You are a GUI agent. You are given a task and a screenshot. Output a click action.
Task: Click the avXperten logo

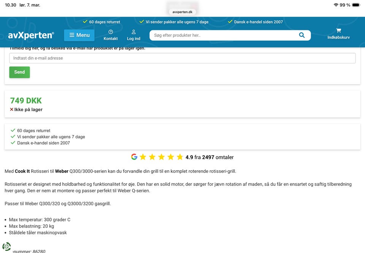point(31,35)
